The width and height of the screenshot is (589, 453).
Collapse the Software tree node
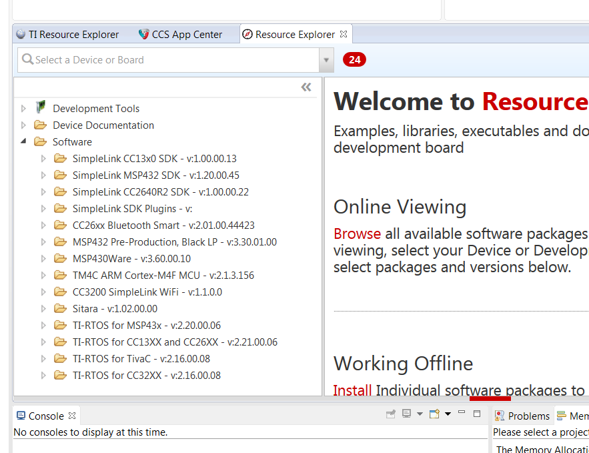[x=23, y=141]
